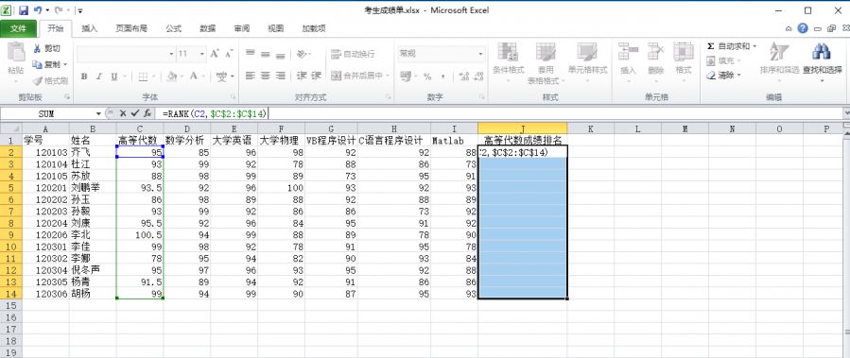Toggle underline formatting
The height and width of the screenshot is (358, 850).
pyautogui.click(x=113, y=77)
